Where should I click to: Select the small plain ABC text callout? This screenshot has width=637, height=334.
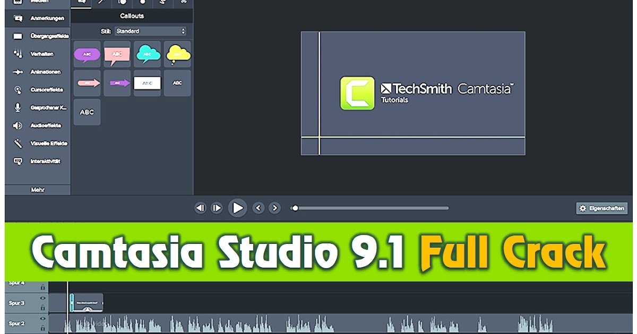(x=177, y=83)
